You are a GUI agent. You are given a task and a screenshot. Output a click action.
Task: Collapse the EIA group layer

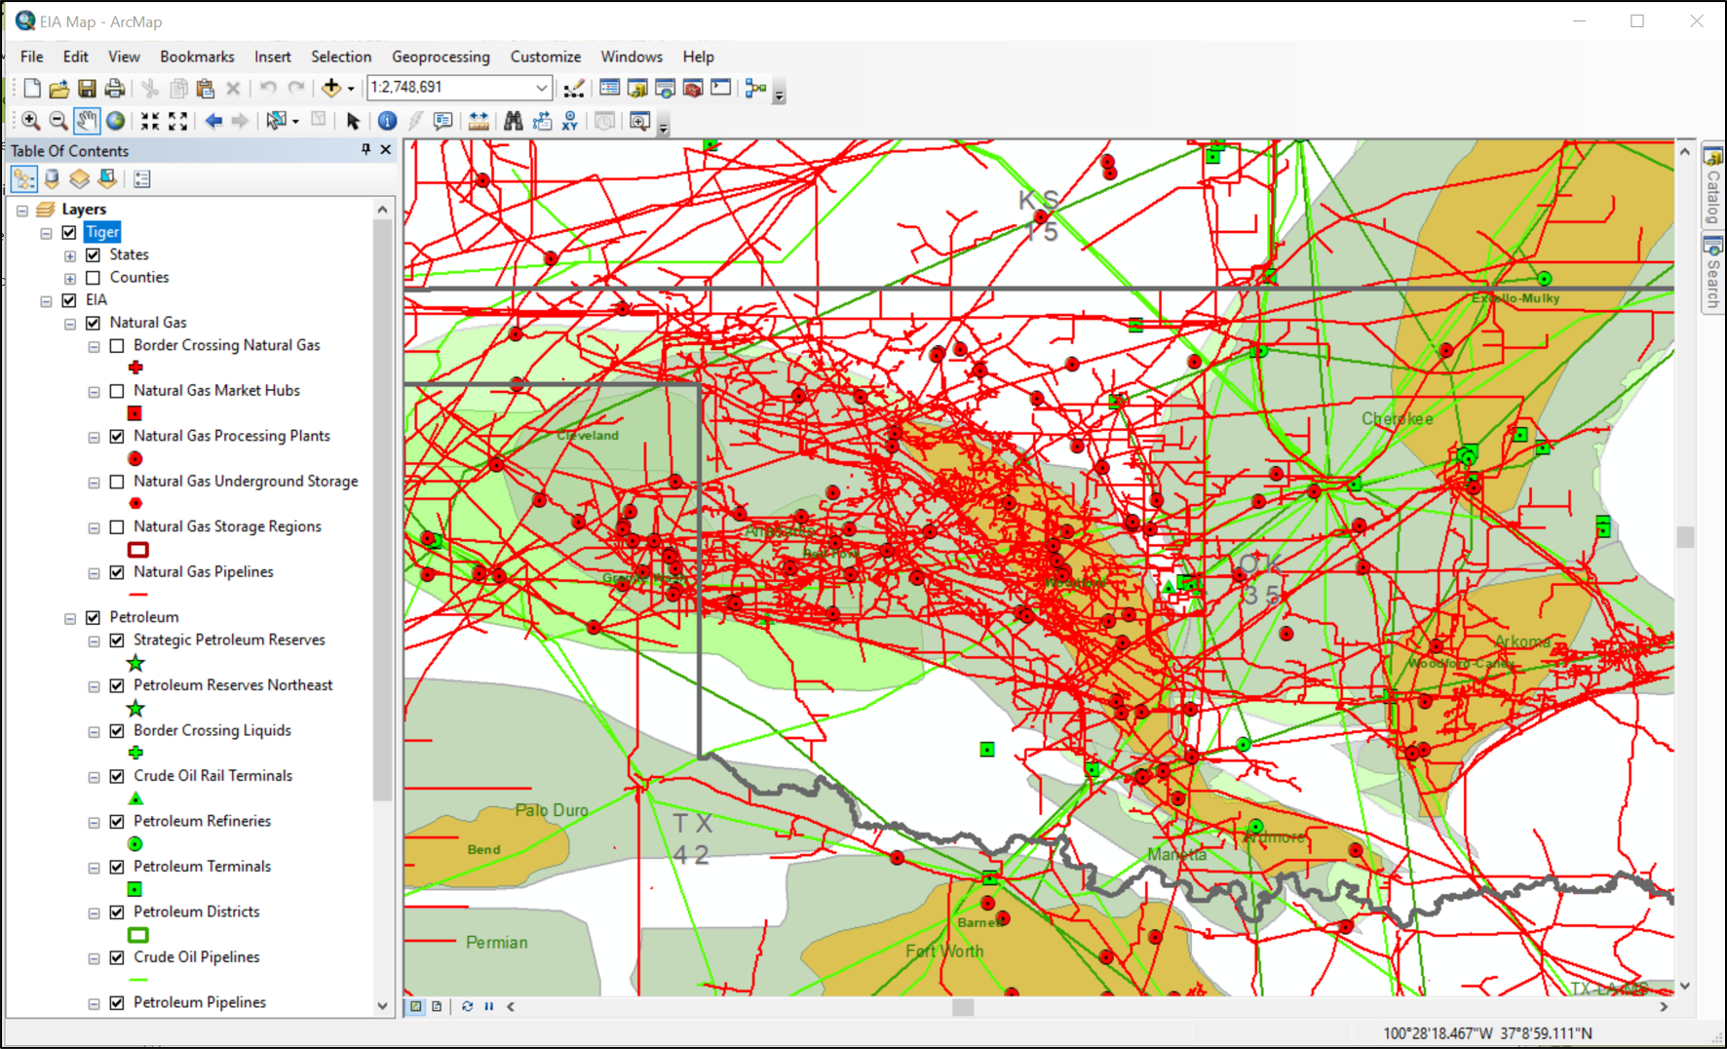(46, 301)
